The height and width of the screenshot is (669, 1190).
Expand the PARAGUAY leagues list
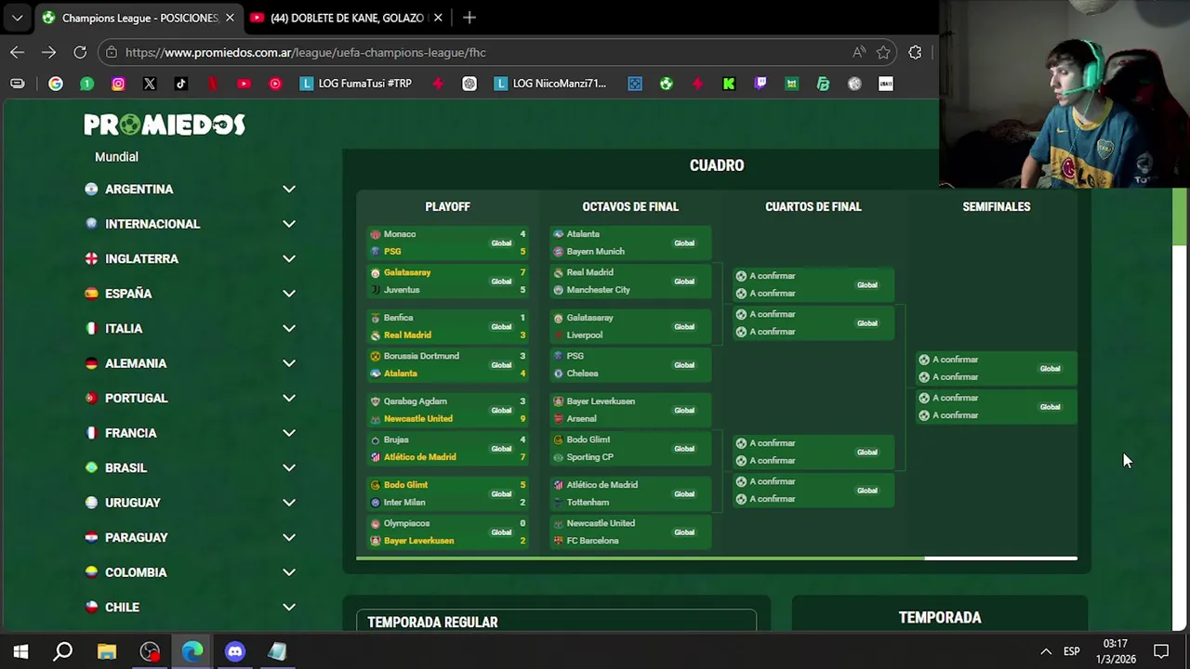[289, 537]
